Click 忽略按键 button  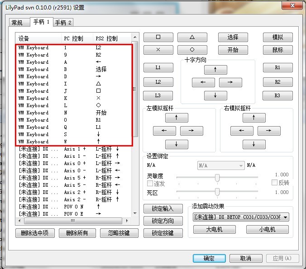(119, 233)
